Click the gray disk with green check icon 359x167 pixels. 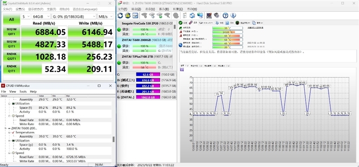(159, 16)
